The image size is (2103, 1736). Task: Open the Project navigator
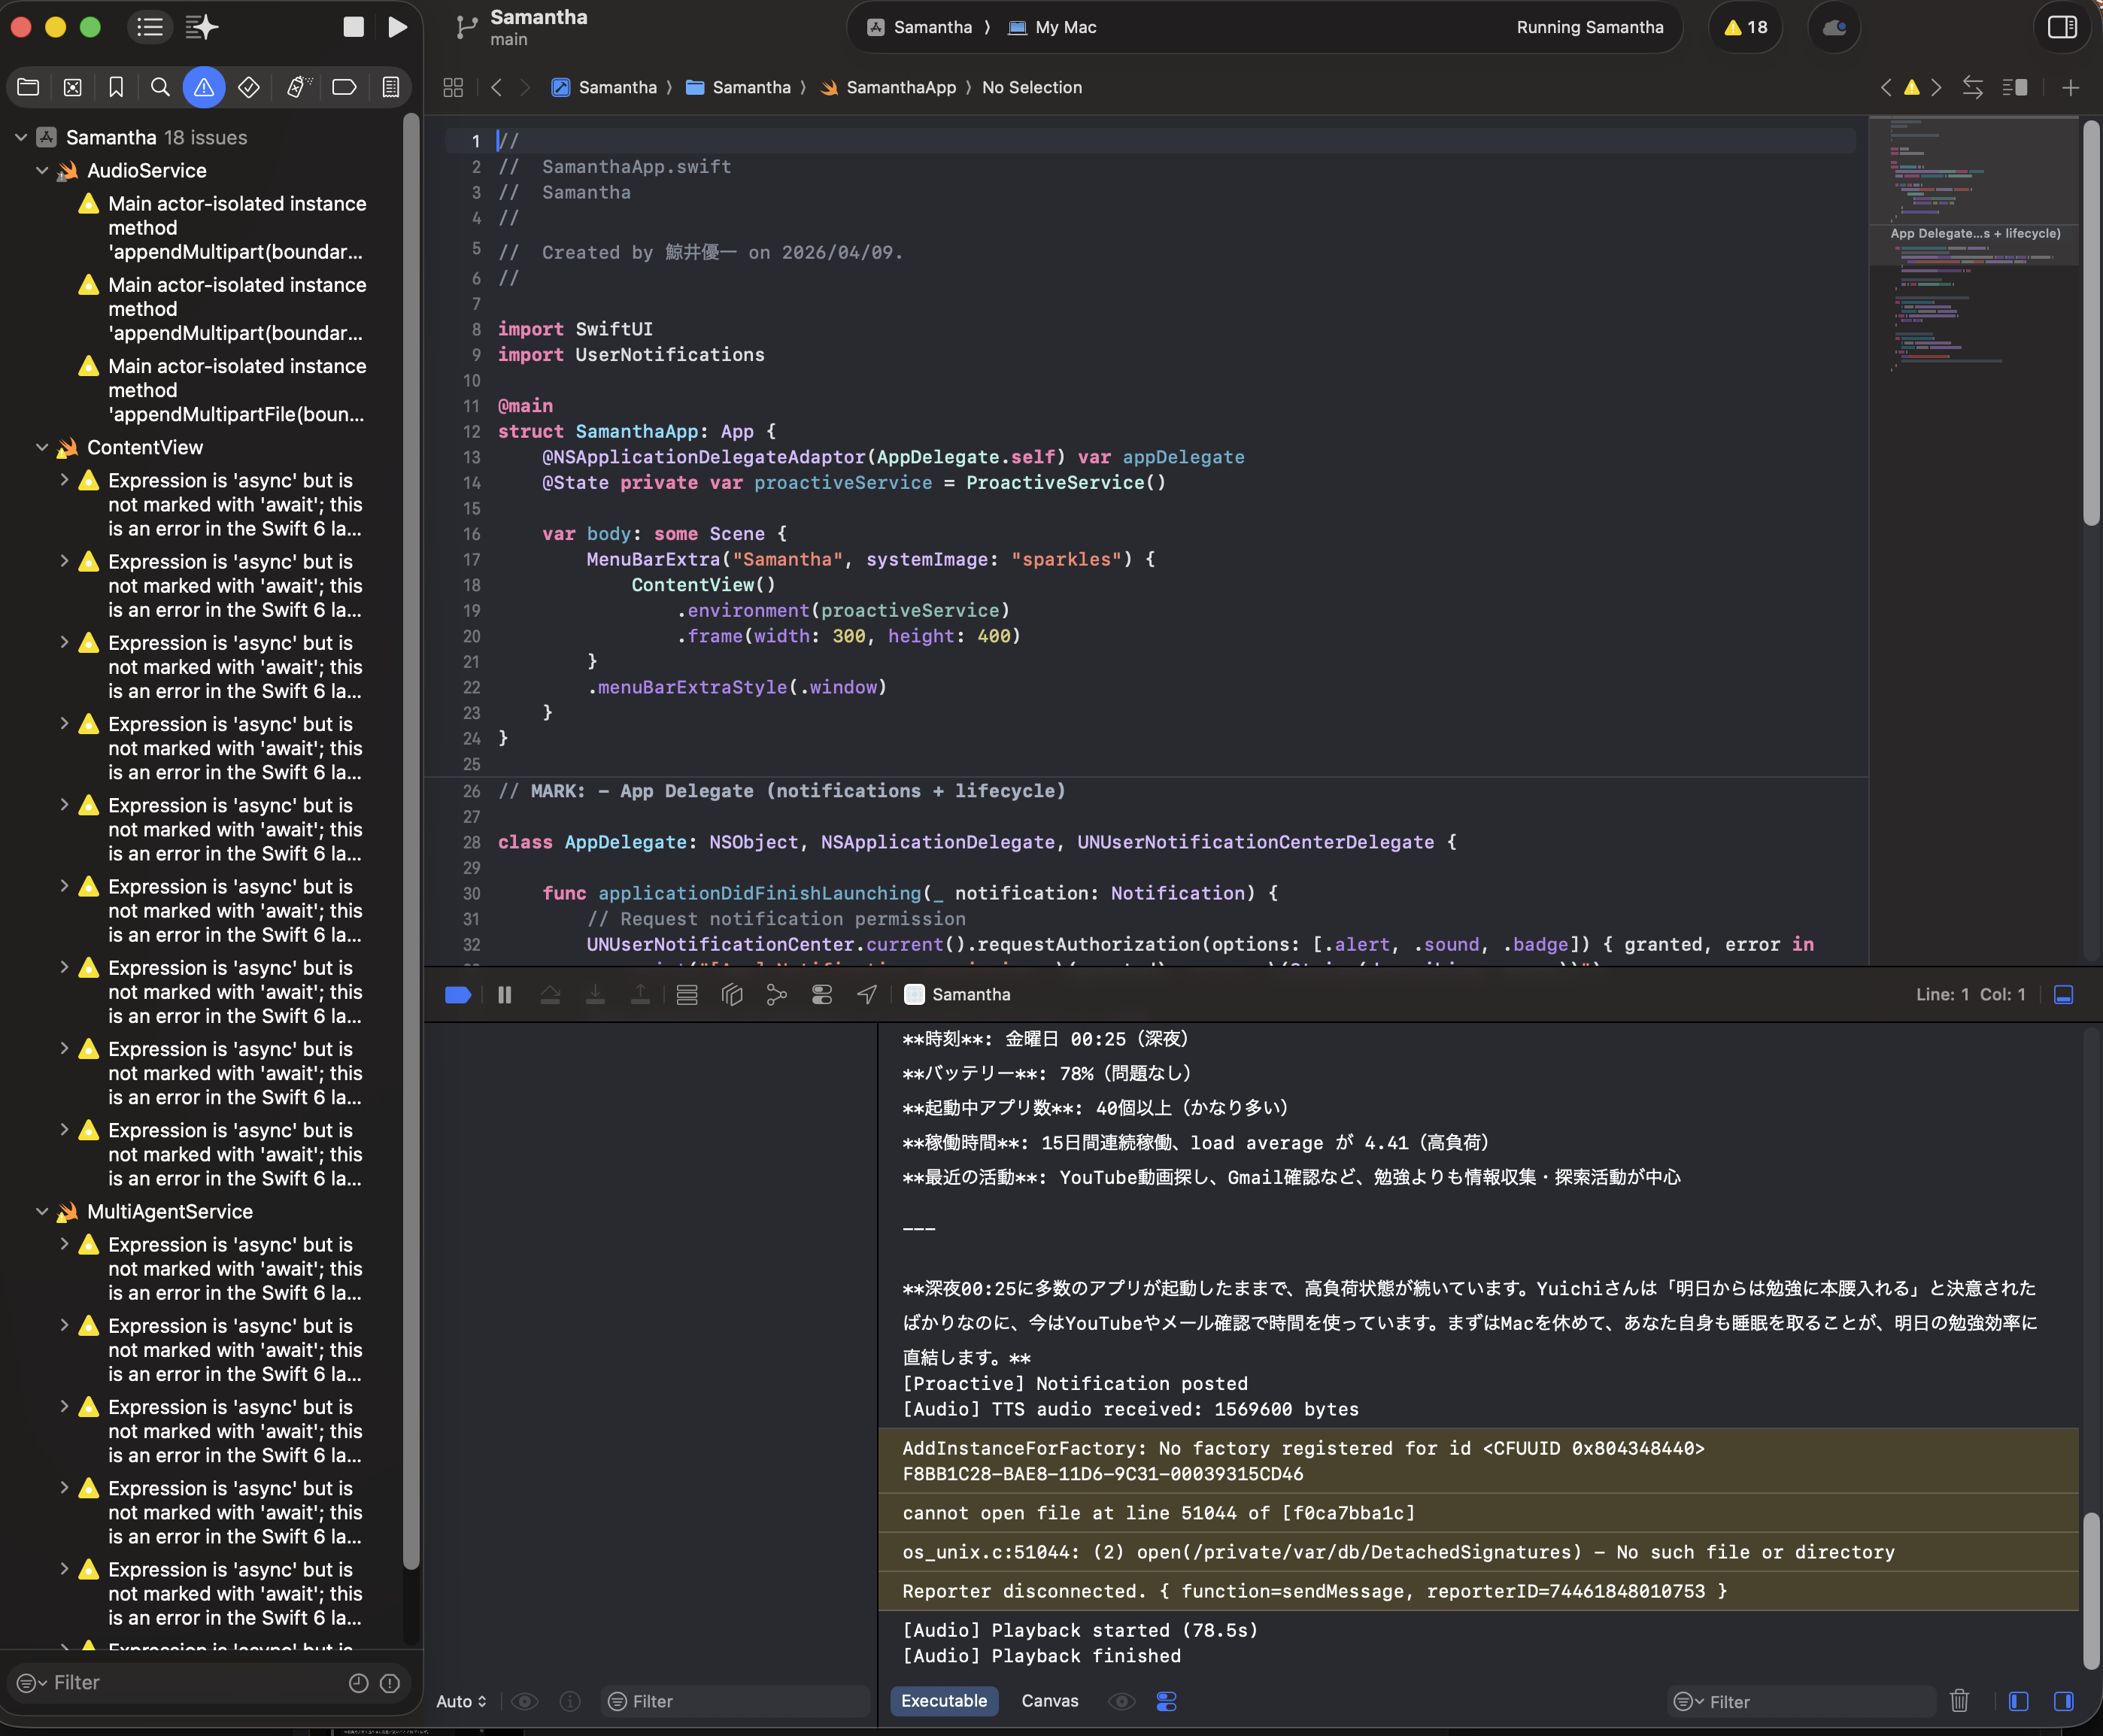tap(27, 87)
